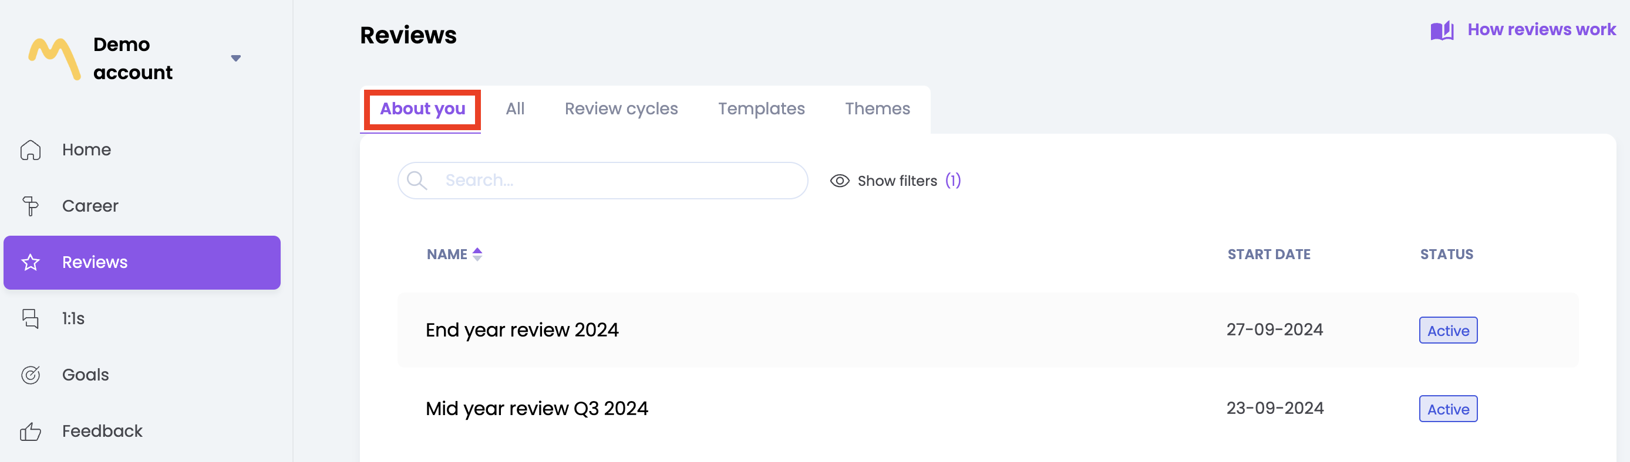Click the Feedback thumbs-up icon
Viewport: 1630px width, 462px height.
point(31,431)
